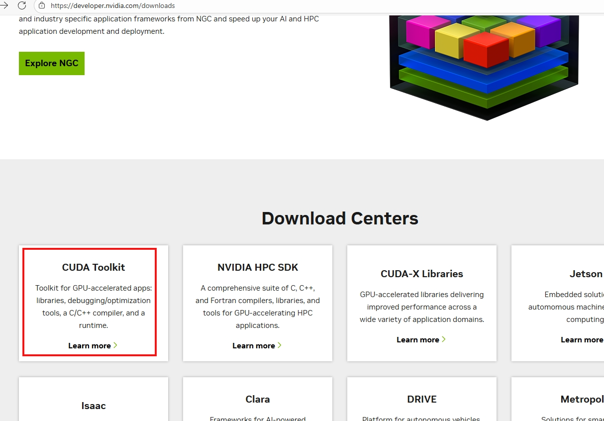
Task: Click the Explore NGC button
Action: (52, 63)
